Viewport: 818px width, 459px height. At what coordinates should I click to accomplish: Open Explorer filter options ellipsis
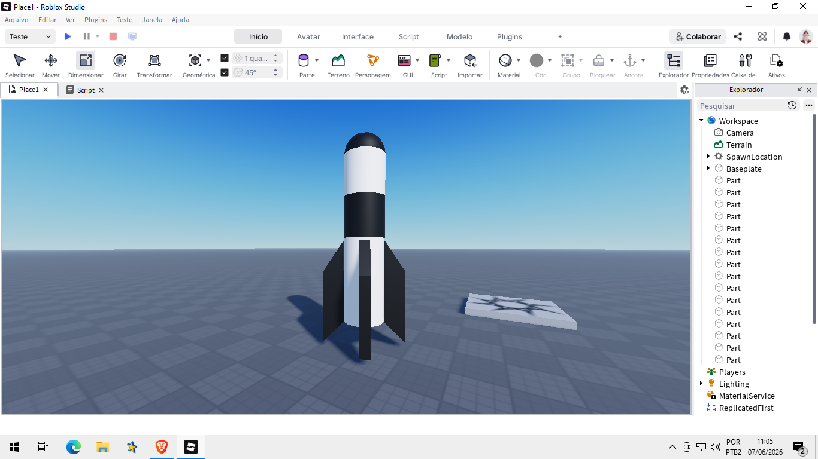coord(809,105)
